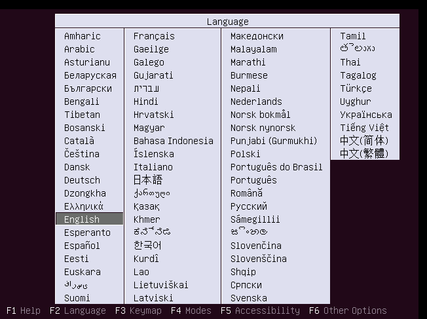Select Burmese language
Viewport: 427px width, 319px height.
[x=249, y=75]
